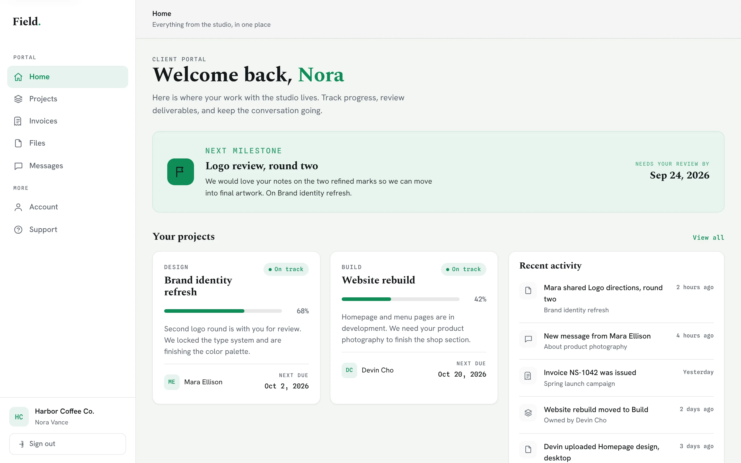Click the Website rebuild moved to Build activity

coord(616,415)
